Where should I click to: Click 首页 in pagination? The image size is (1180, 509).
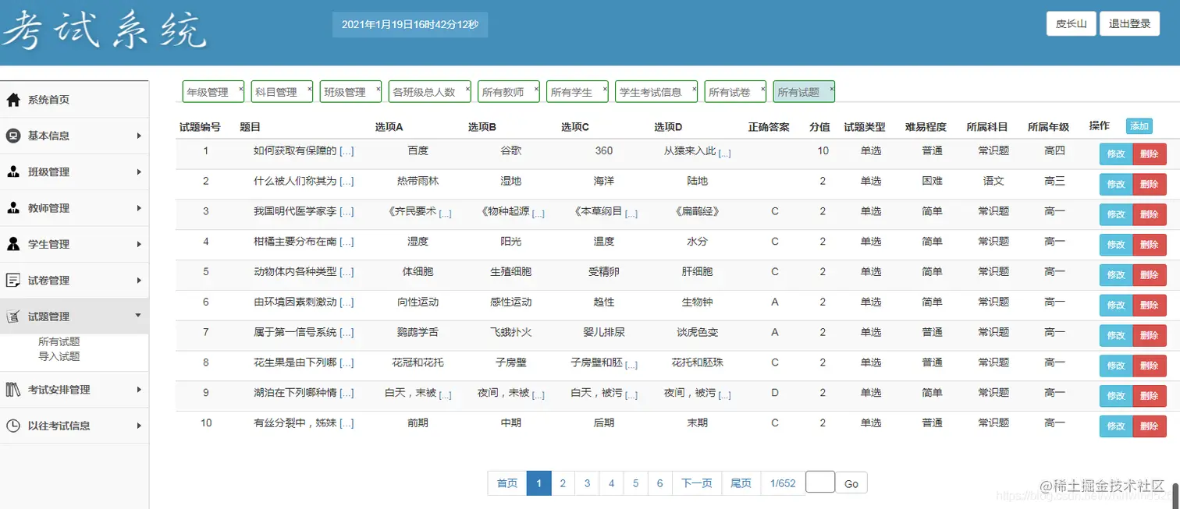click(x=507, y=483)
